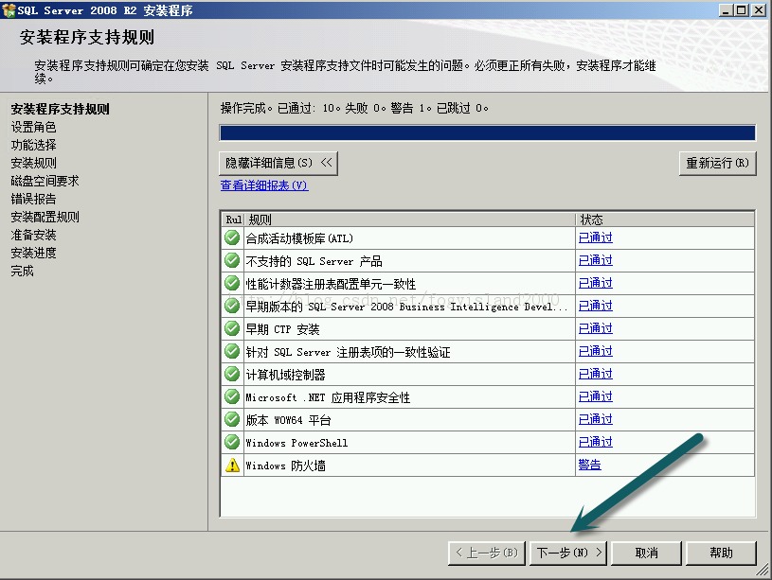
Task: Select 错误报告 step in the sidebar
Action: (x=33, y=199)
